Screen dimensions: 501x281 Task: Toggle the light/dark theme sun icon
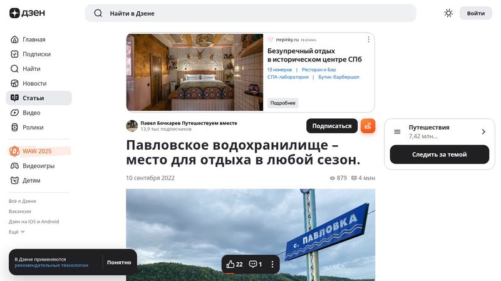point(448,13)
